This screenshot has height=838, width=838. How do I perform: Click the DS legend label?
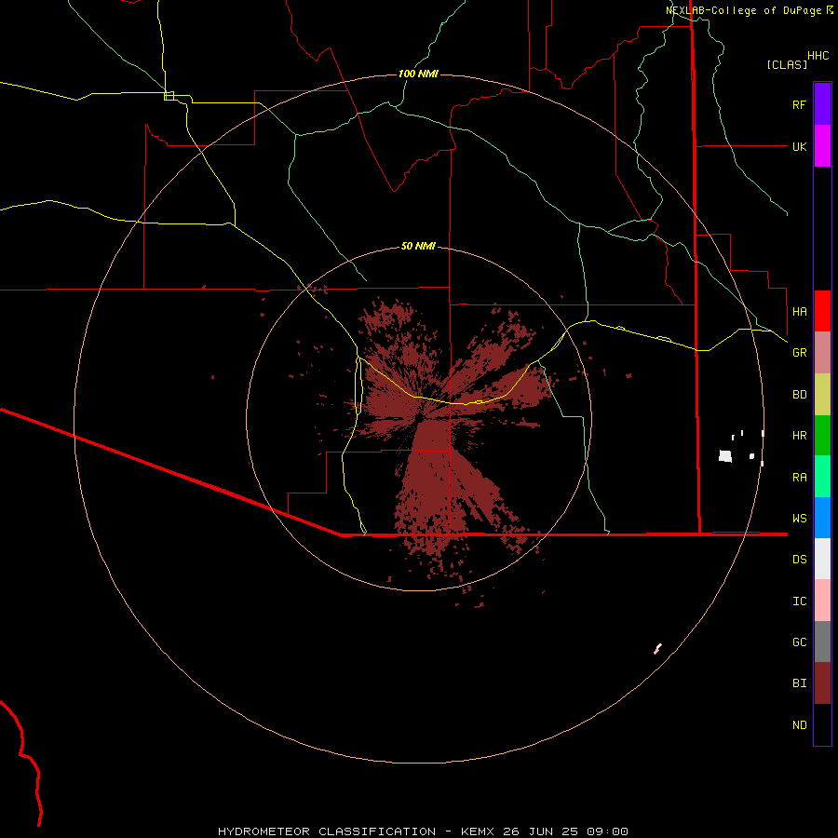pos(799,560)
